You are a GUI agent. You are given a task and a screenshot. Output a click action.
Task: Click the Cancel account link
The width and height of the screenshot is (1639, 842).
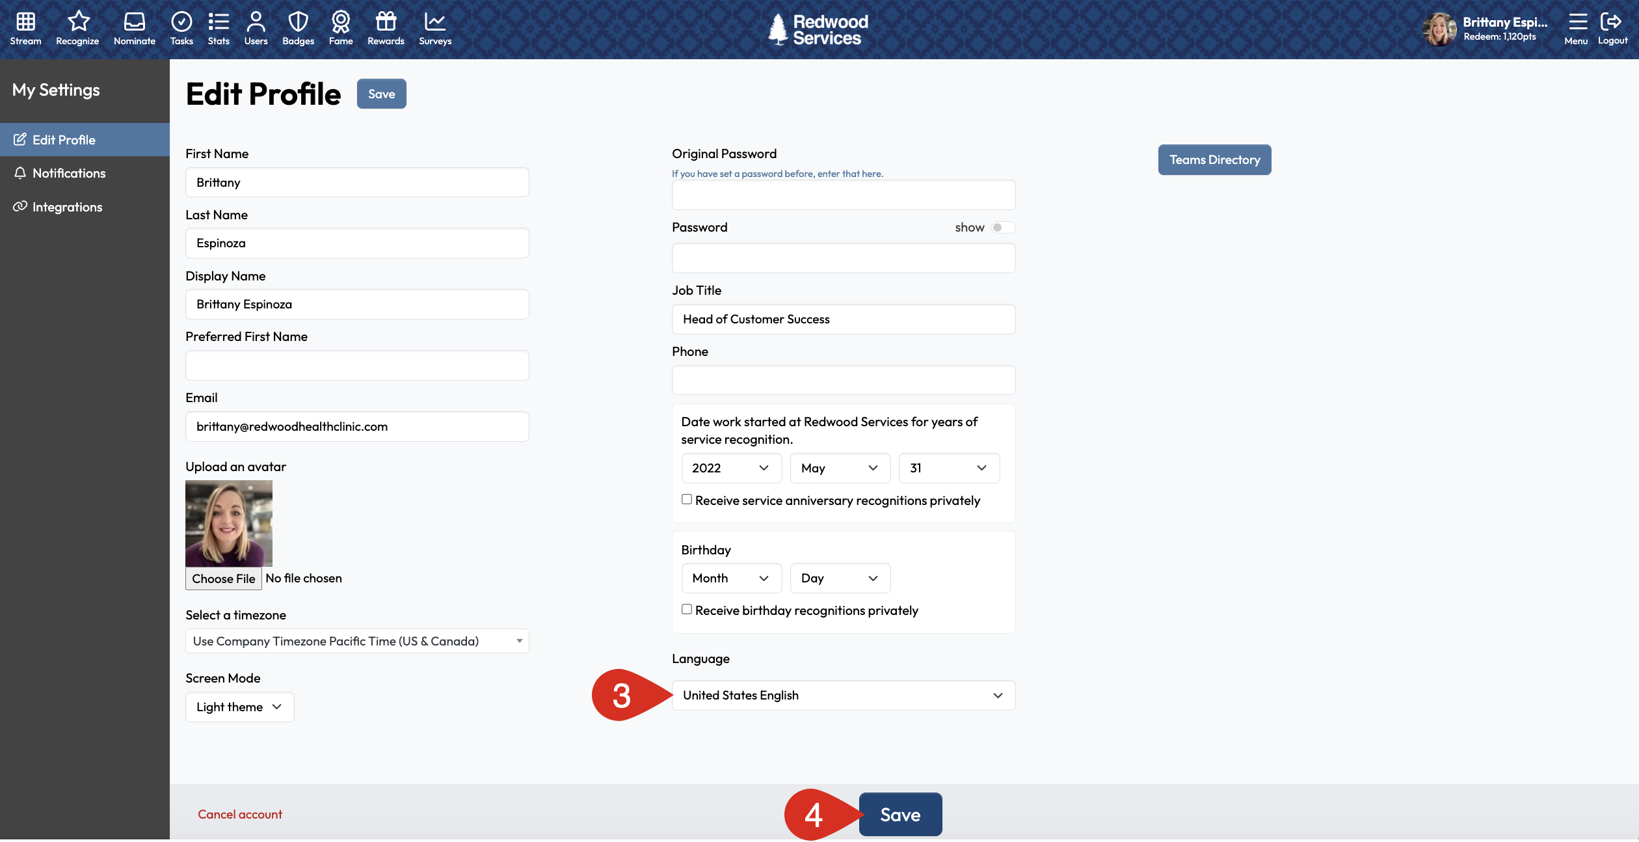pyautogui.click(x=240, y=814)
